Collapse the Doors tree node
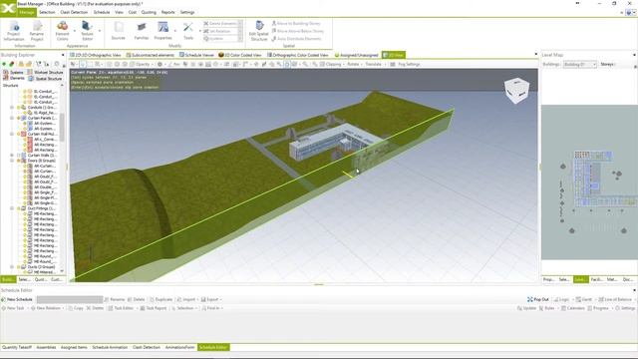638x359 pixels. tap(12, 161)
